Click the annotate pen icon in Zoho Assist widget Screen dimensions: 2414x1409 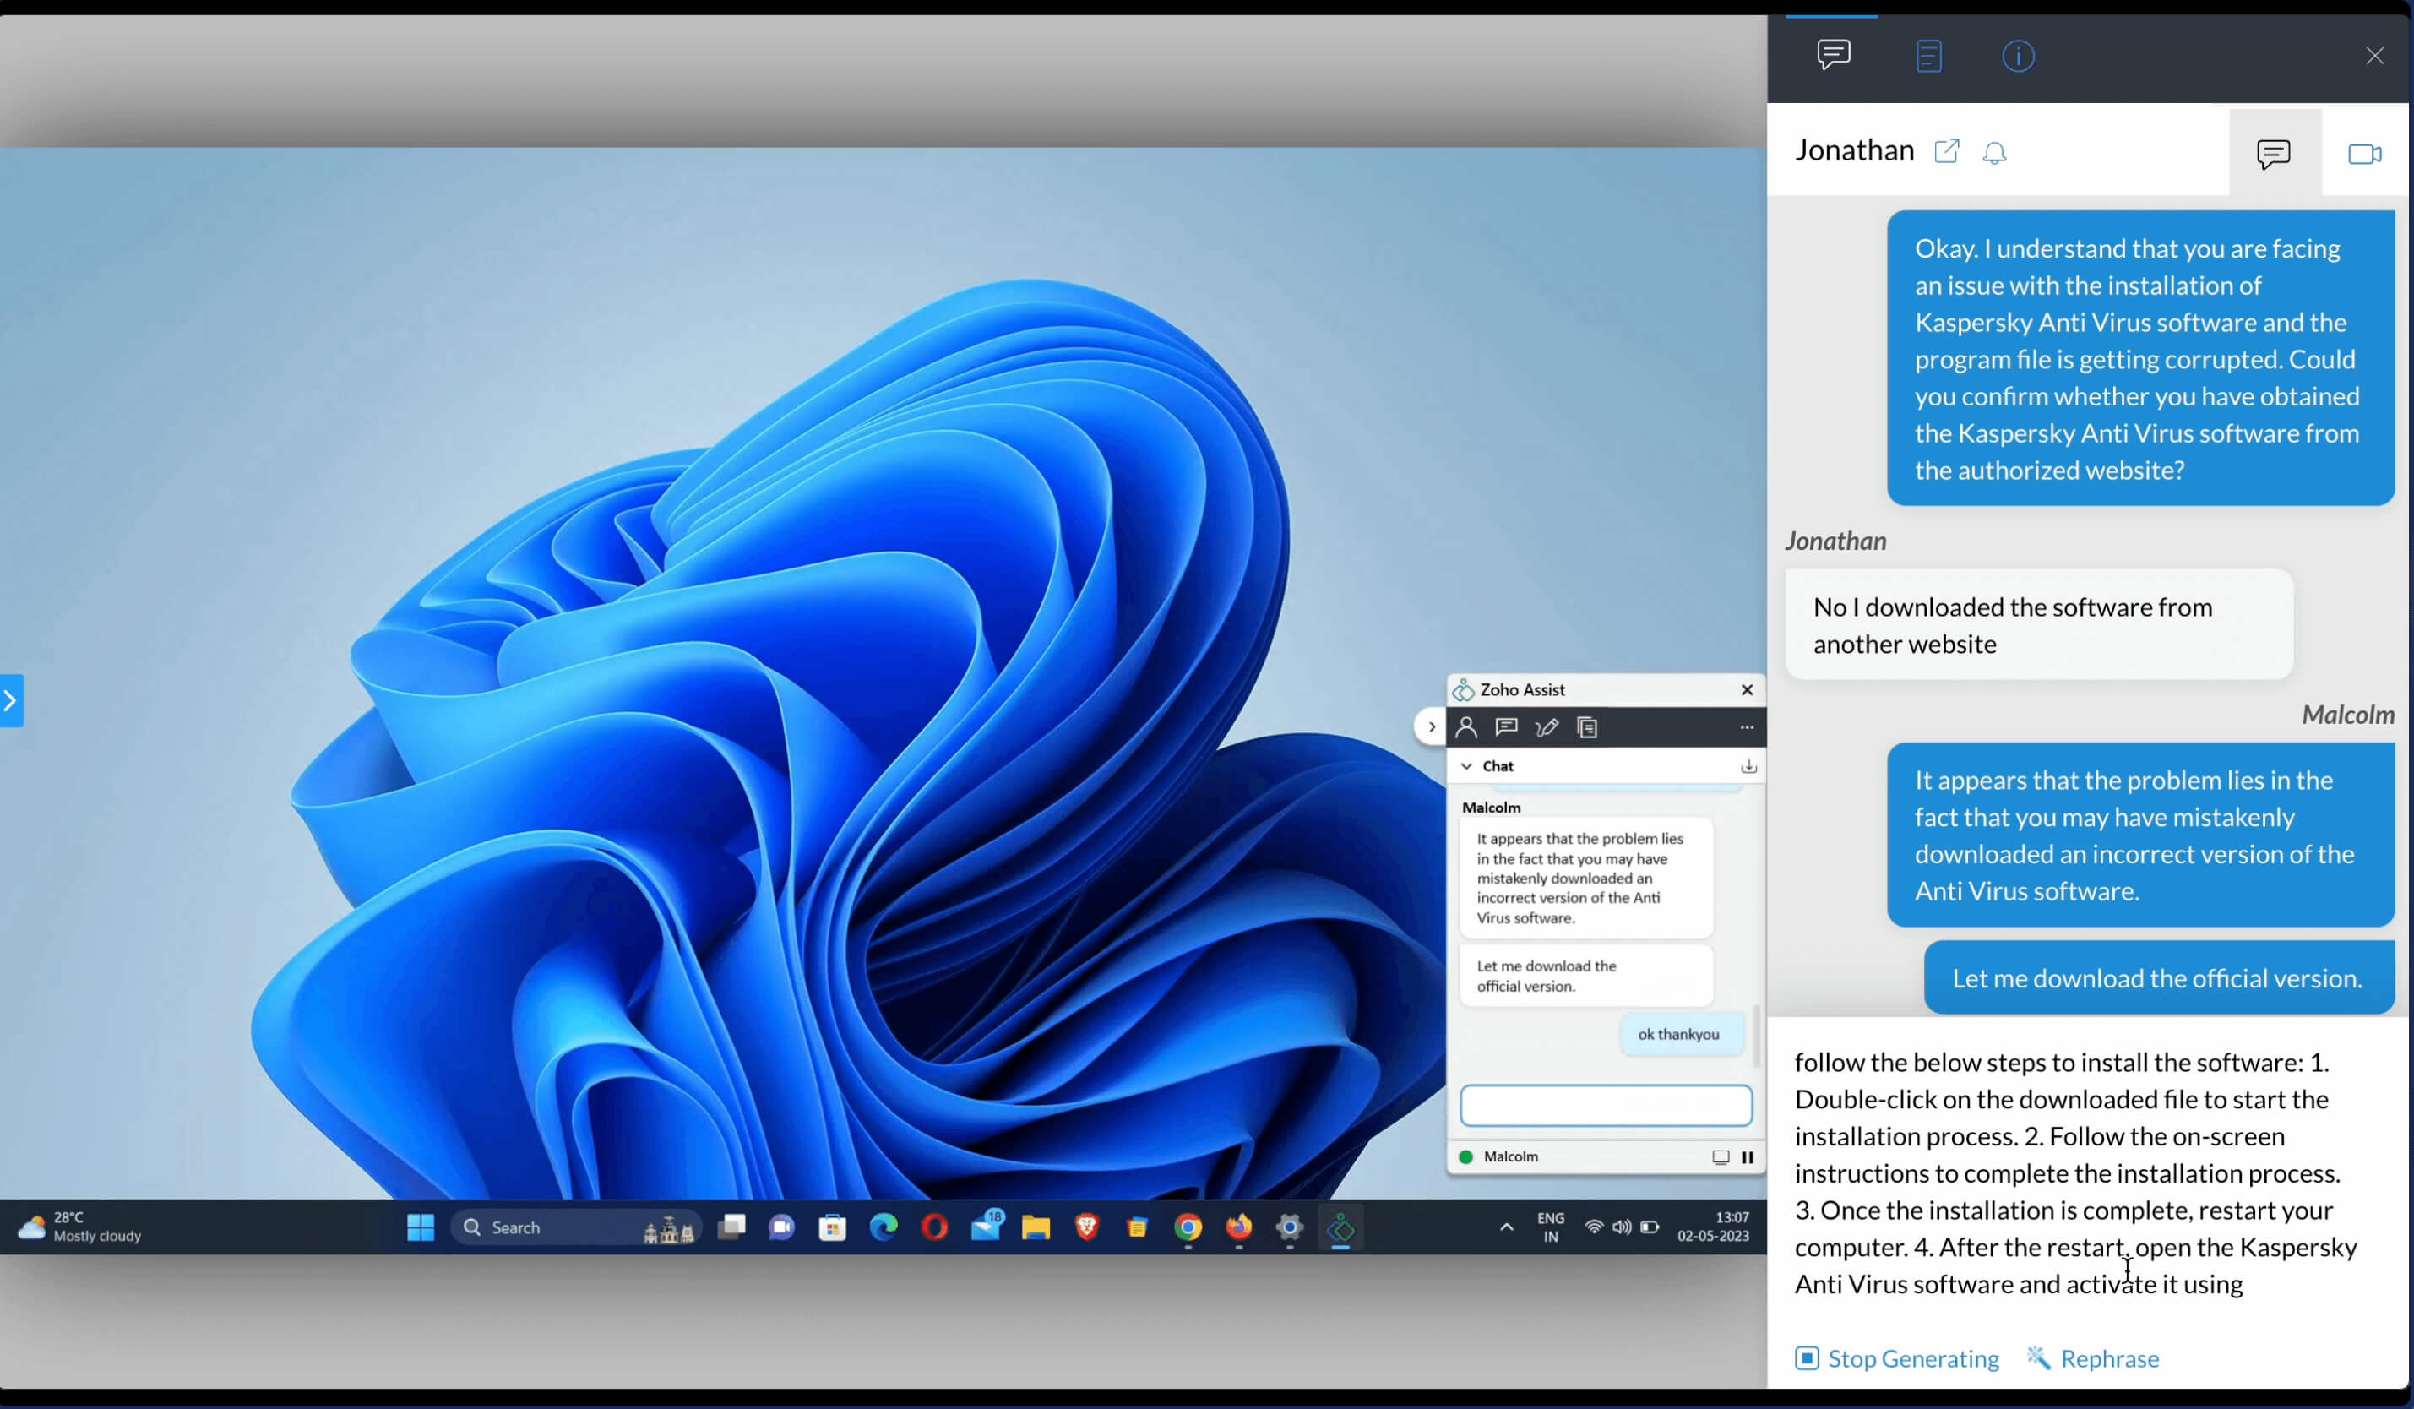click(x=1546, y=727)
